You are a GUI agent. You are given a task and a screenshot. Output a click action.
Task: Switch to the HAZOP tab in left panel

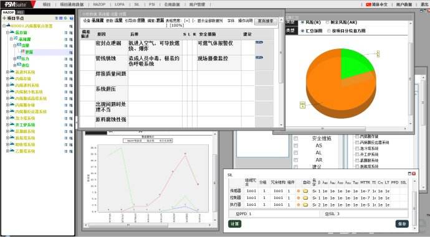click(x=8, y=12)
